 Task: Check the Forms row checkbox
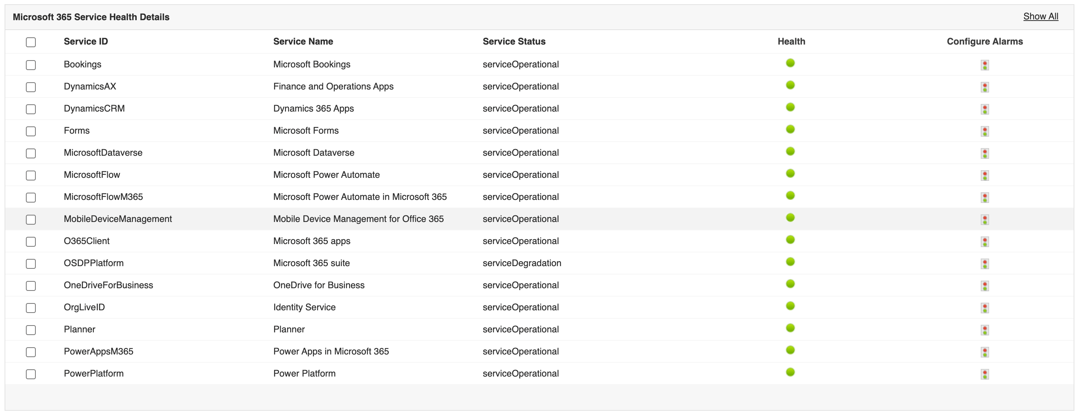point(31,131)
